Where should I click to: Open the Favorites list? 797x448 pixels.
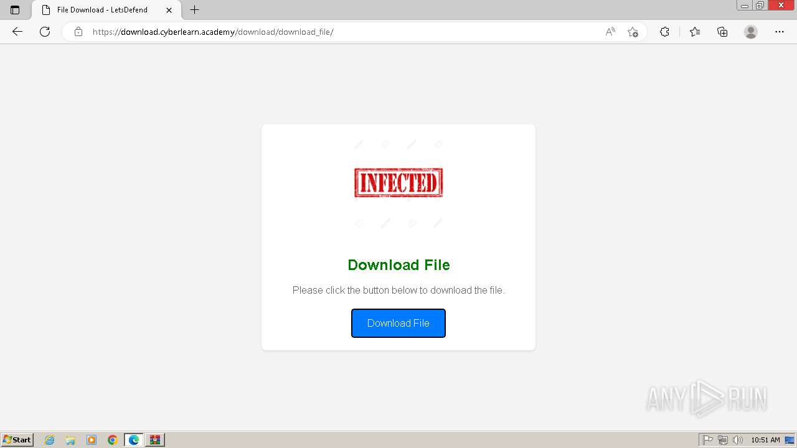tap(695, 32)
